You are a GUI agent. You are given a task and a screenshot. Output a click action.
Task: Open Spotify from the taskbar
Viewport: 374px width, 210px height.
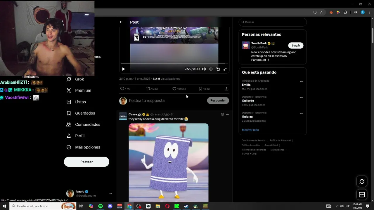101,206
